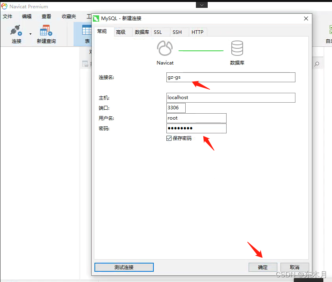Open the 收藏夹 menu
Screen dimensions: 332x282
[69, 16]
